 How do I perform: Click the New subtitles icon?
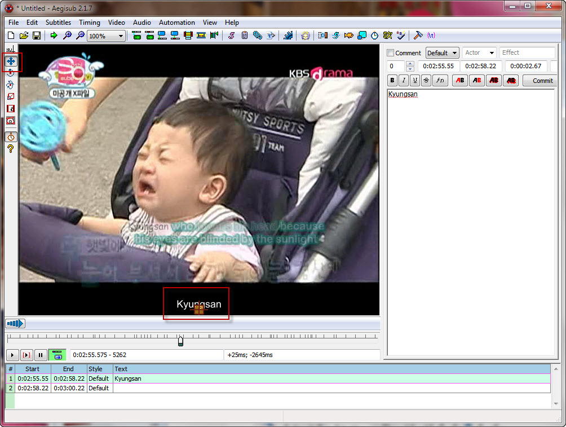click(x=11, y=36)
